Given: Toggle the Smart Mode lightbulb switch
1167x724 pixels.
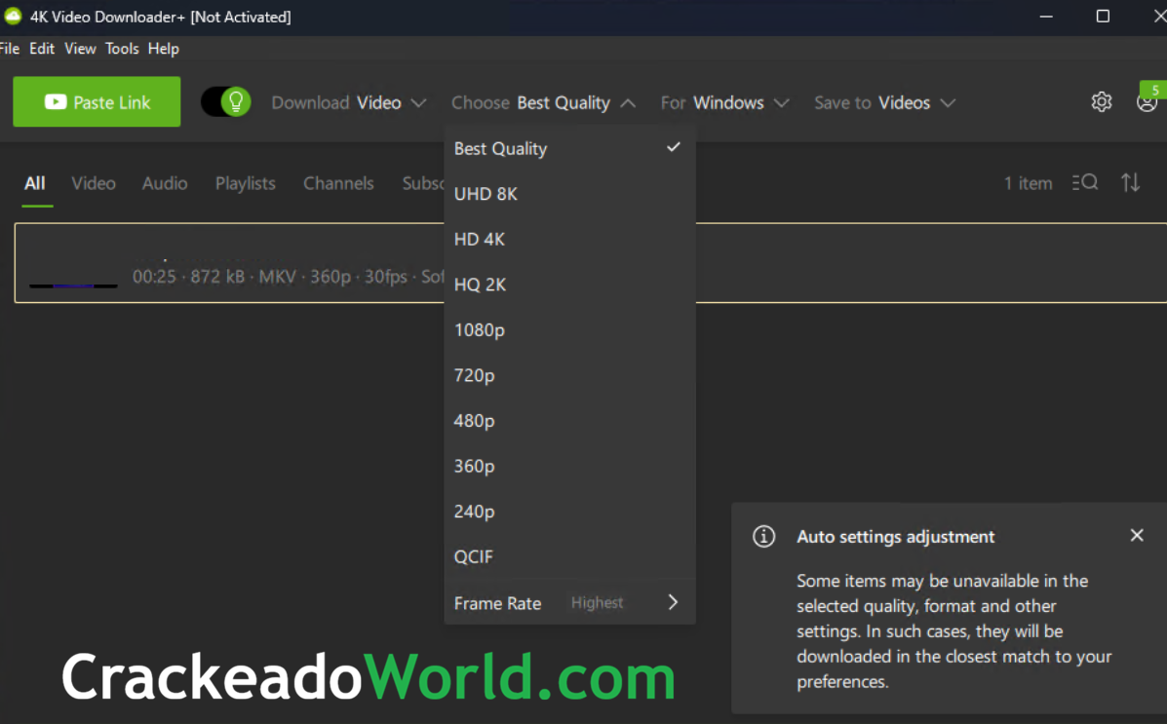Looking at the screenshot, I should (225, 102).
